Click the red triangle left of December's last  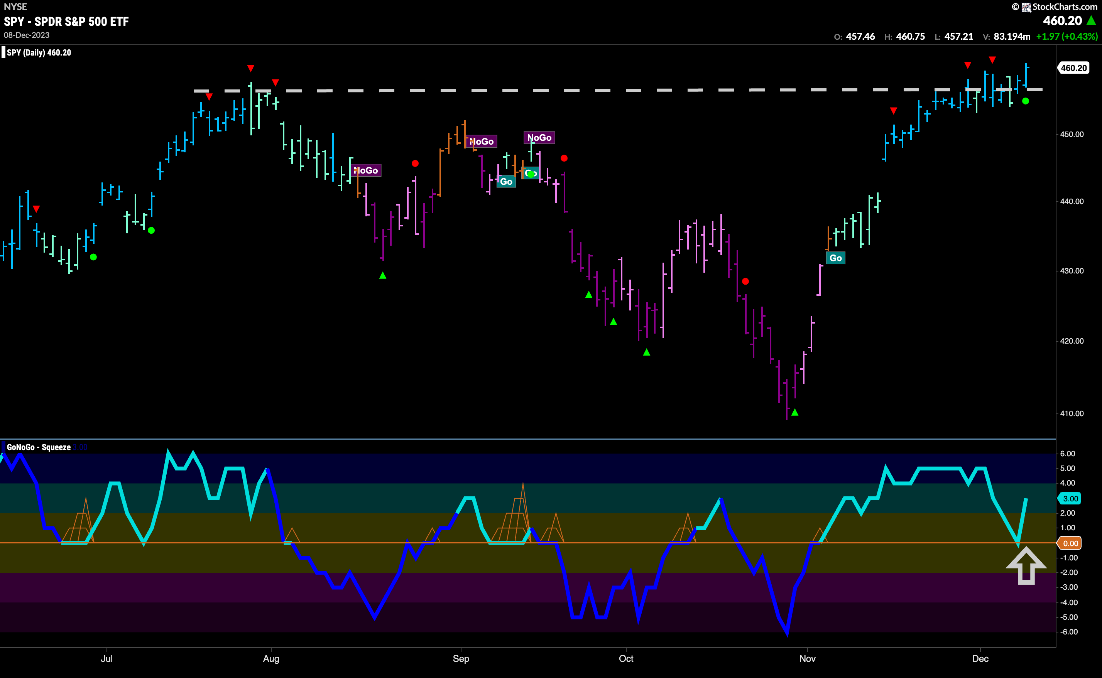coord(968,65)
